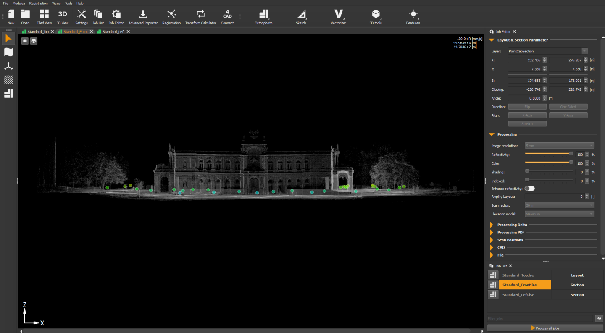Toggle job visibility filter next to Filter jobs

[x=599, y=318]
